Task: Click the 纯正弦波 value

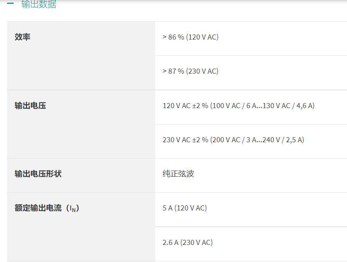Action: click(178, 174)
